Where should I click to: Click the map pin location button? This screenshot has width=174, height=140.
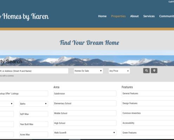(154, 71)
